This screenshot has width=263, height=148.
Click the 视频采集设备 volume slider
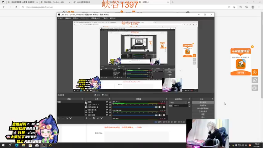(x=135, y=115)
